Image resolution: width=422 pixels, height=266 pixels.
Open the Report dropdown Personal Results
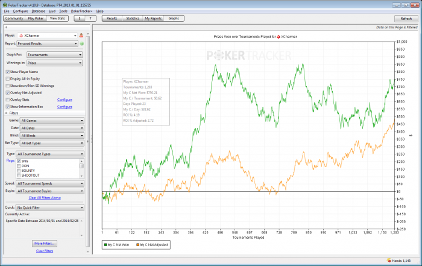point(48,43)
